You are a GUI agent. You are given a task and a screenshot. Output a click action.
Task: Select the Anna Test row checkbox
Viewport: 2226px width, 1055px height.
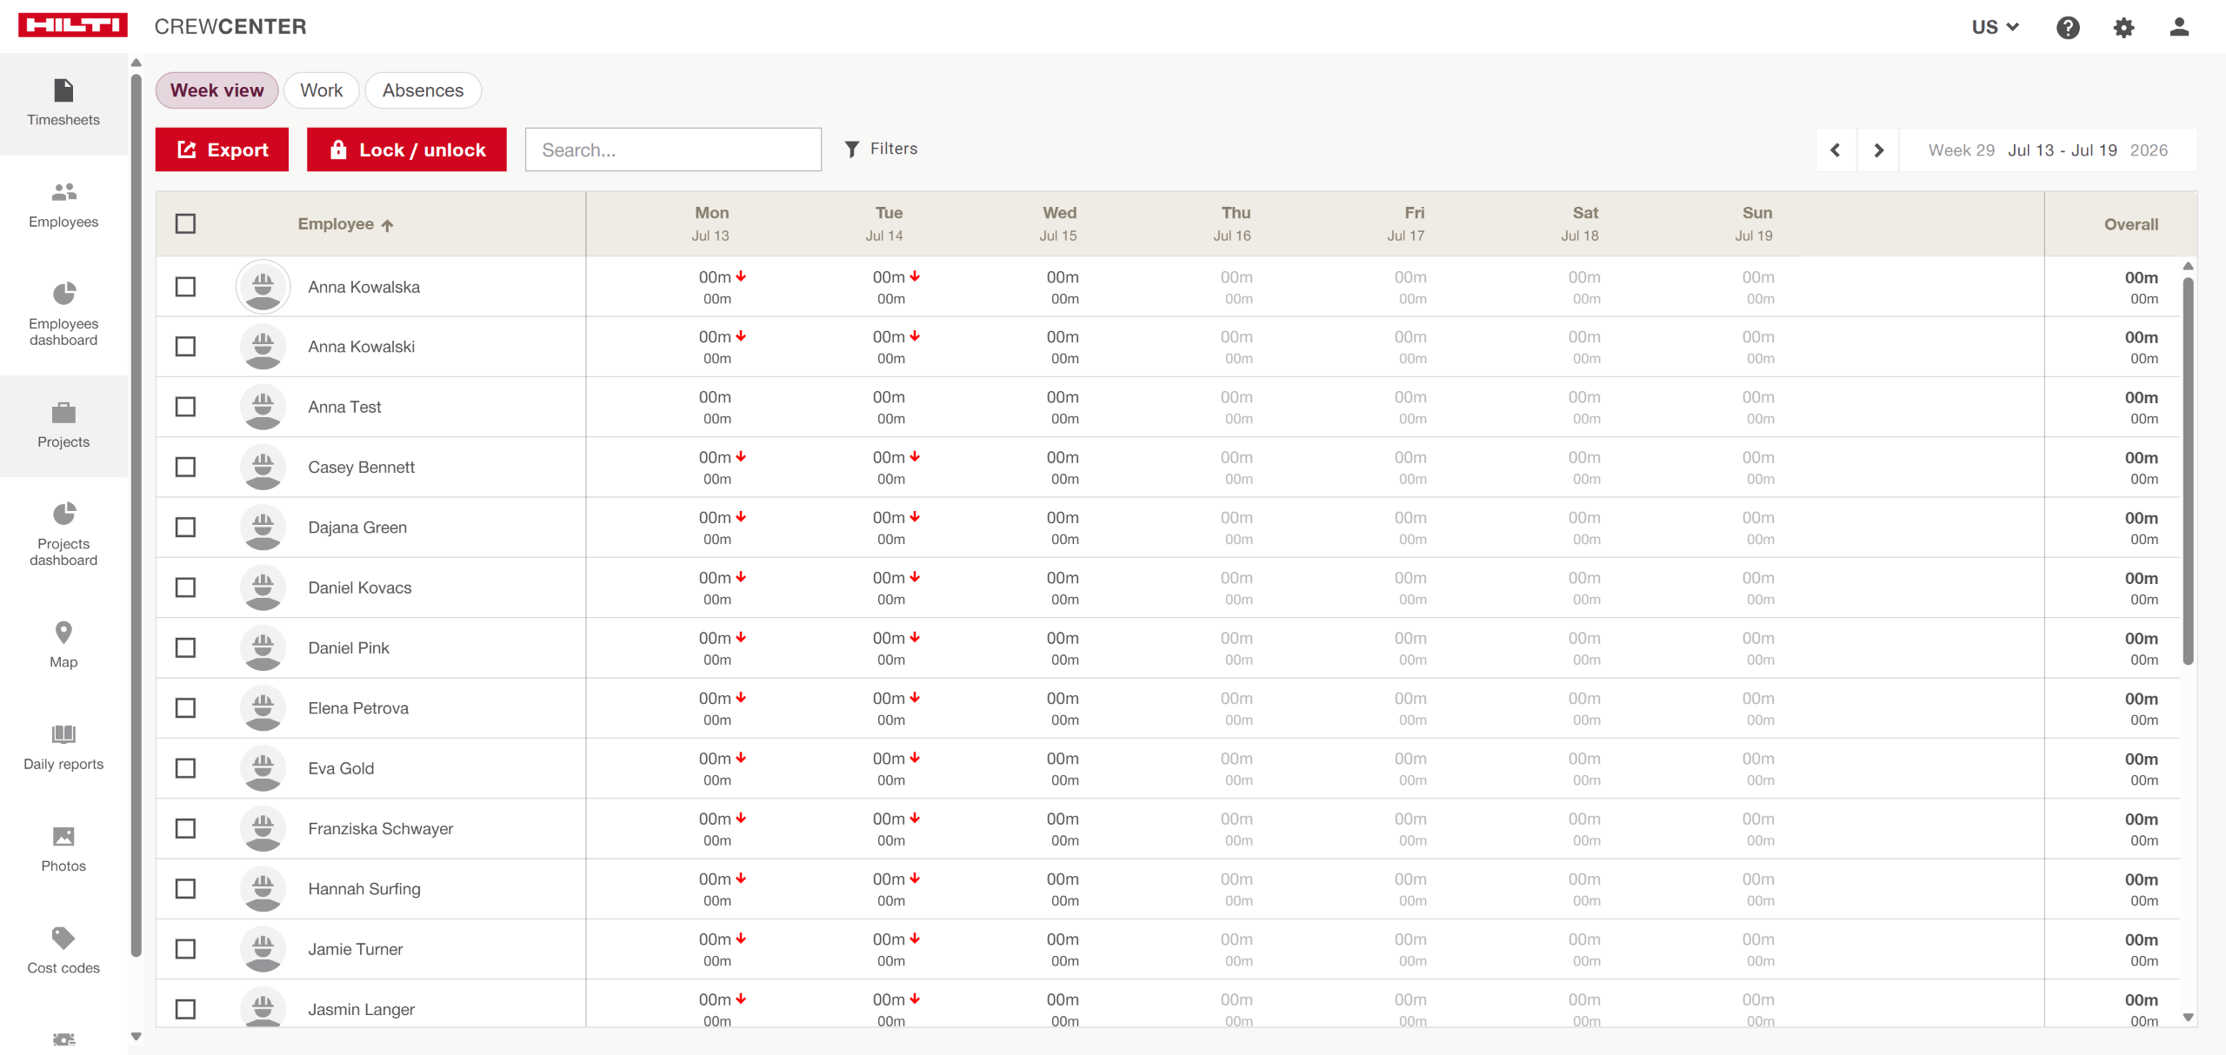click(x=185, y=407)
